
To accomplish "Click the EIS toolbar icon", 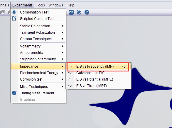I will 71,12.
